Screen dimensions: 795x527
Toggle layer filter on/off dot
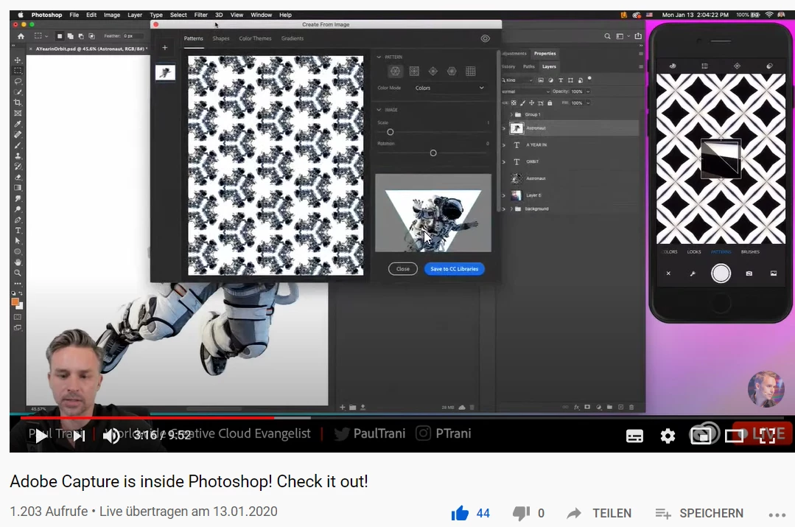pyautogui.click(x=589, y=79)
